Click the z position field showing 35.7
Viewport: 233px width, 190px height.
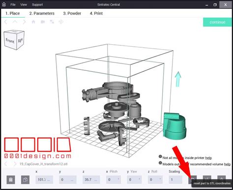pos(91,180)
